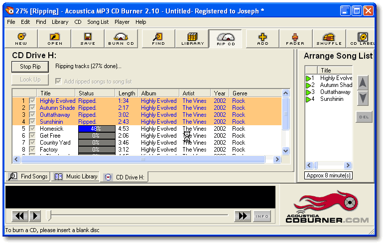Move selected song up with the up arrow

[363, 82]
